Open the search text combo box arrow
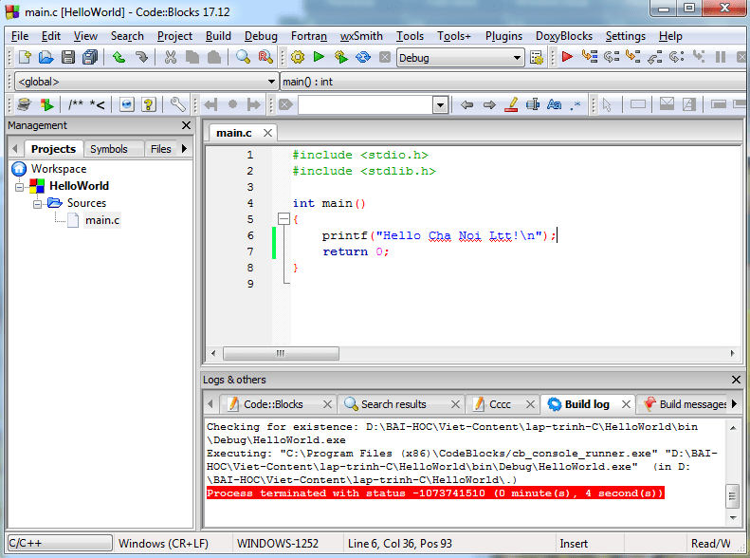The width and height of the screenshot is (750, 558). [x=440, y=104]
